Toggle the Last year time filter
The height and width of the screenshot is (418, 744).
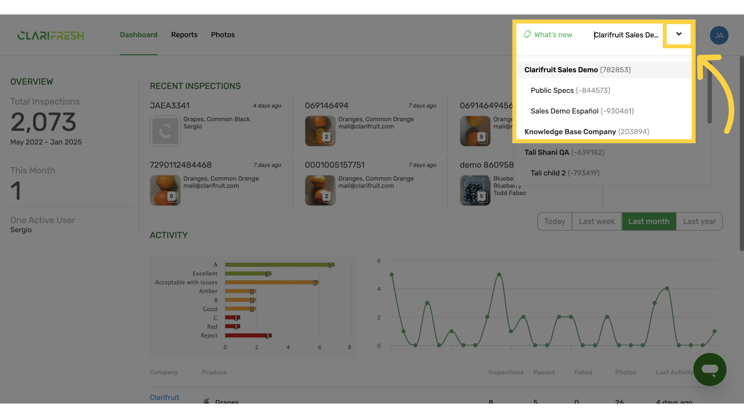[699, 221]
